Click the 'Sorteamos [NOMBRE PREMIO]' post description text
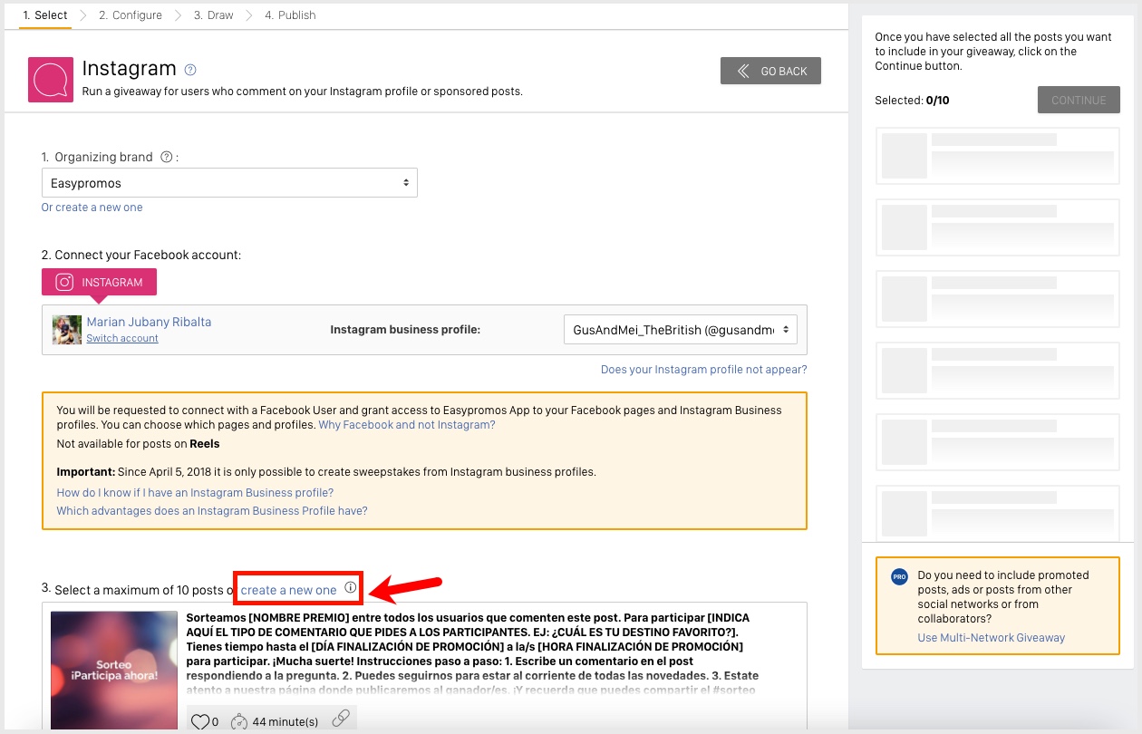1142x734 pixels. click(x=472, y=653)
